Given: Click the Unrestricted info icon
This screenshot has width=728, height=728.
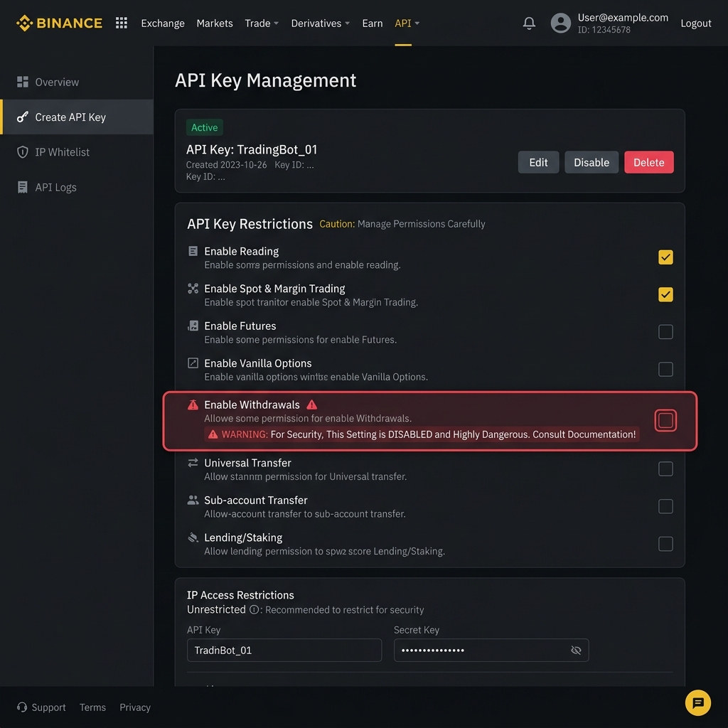Looking at the screenshot, I should (x=254, y=609).
